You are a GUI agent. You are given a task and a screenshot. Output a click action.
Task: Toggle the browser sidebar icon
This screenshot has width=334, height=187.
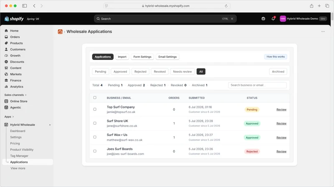click(25, 6)
